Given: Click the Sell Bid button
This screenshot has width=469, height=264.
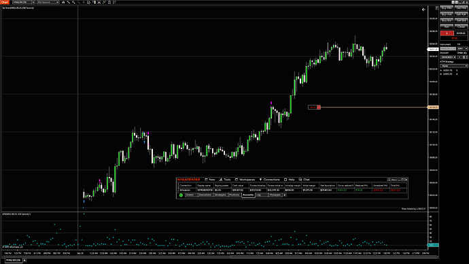Looking at the screenshot, I should (461, 20).
